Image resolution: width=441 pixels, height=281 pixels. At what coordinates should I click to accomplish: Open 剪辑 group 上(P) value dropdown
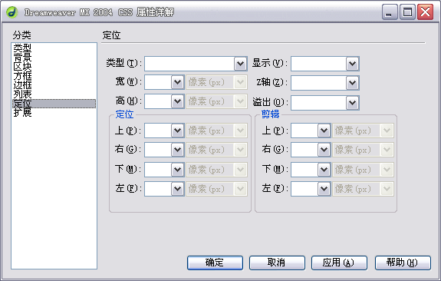324,131
